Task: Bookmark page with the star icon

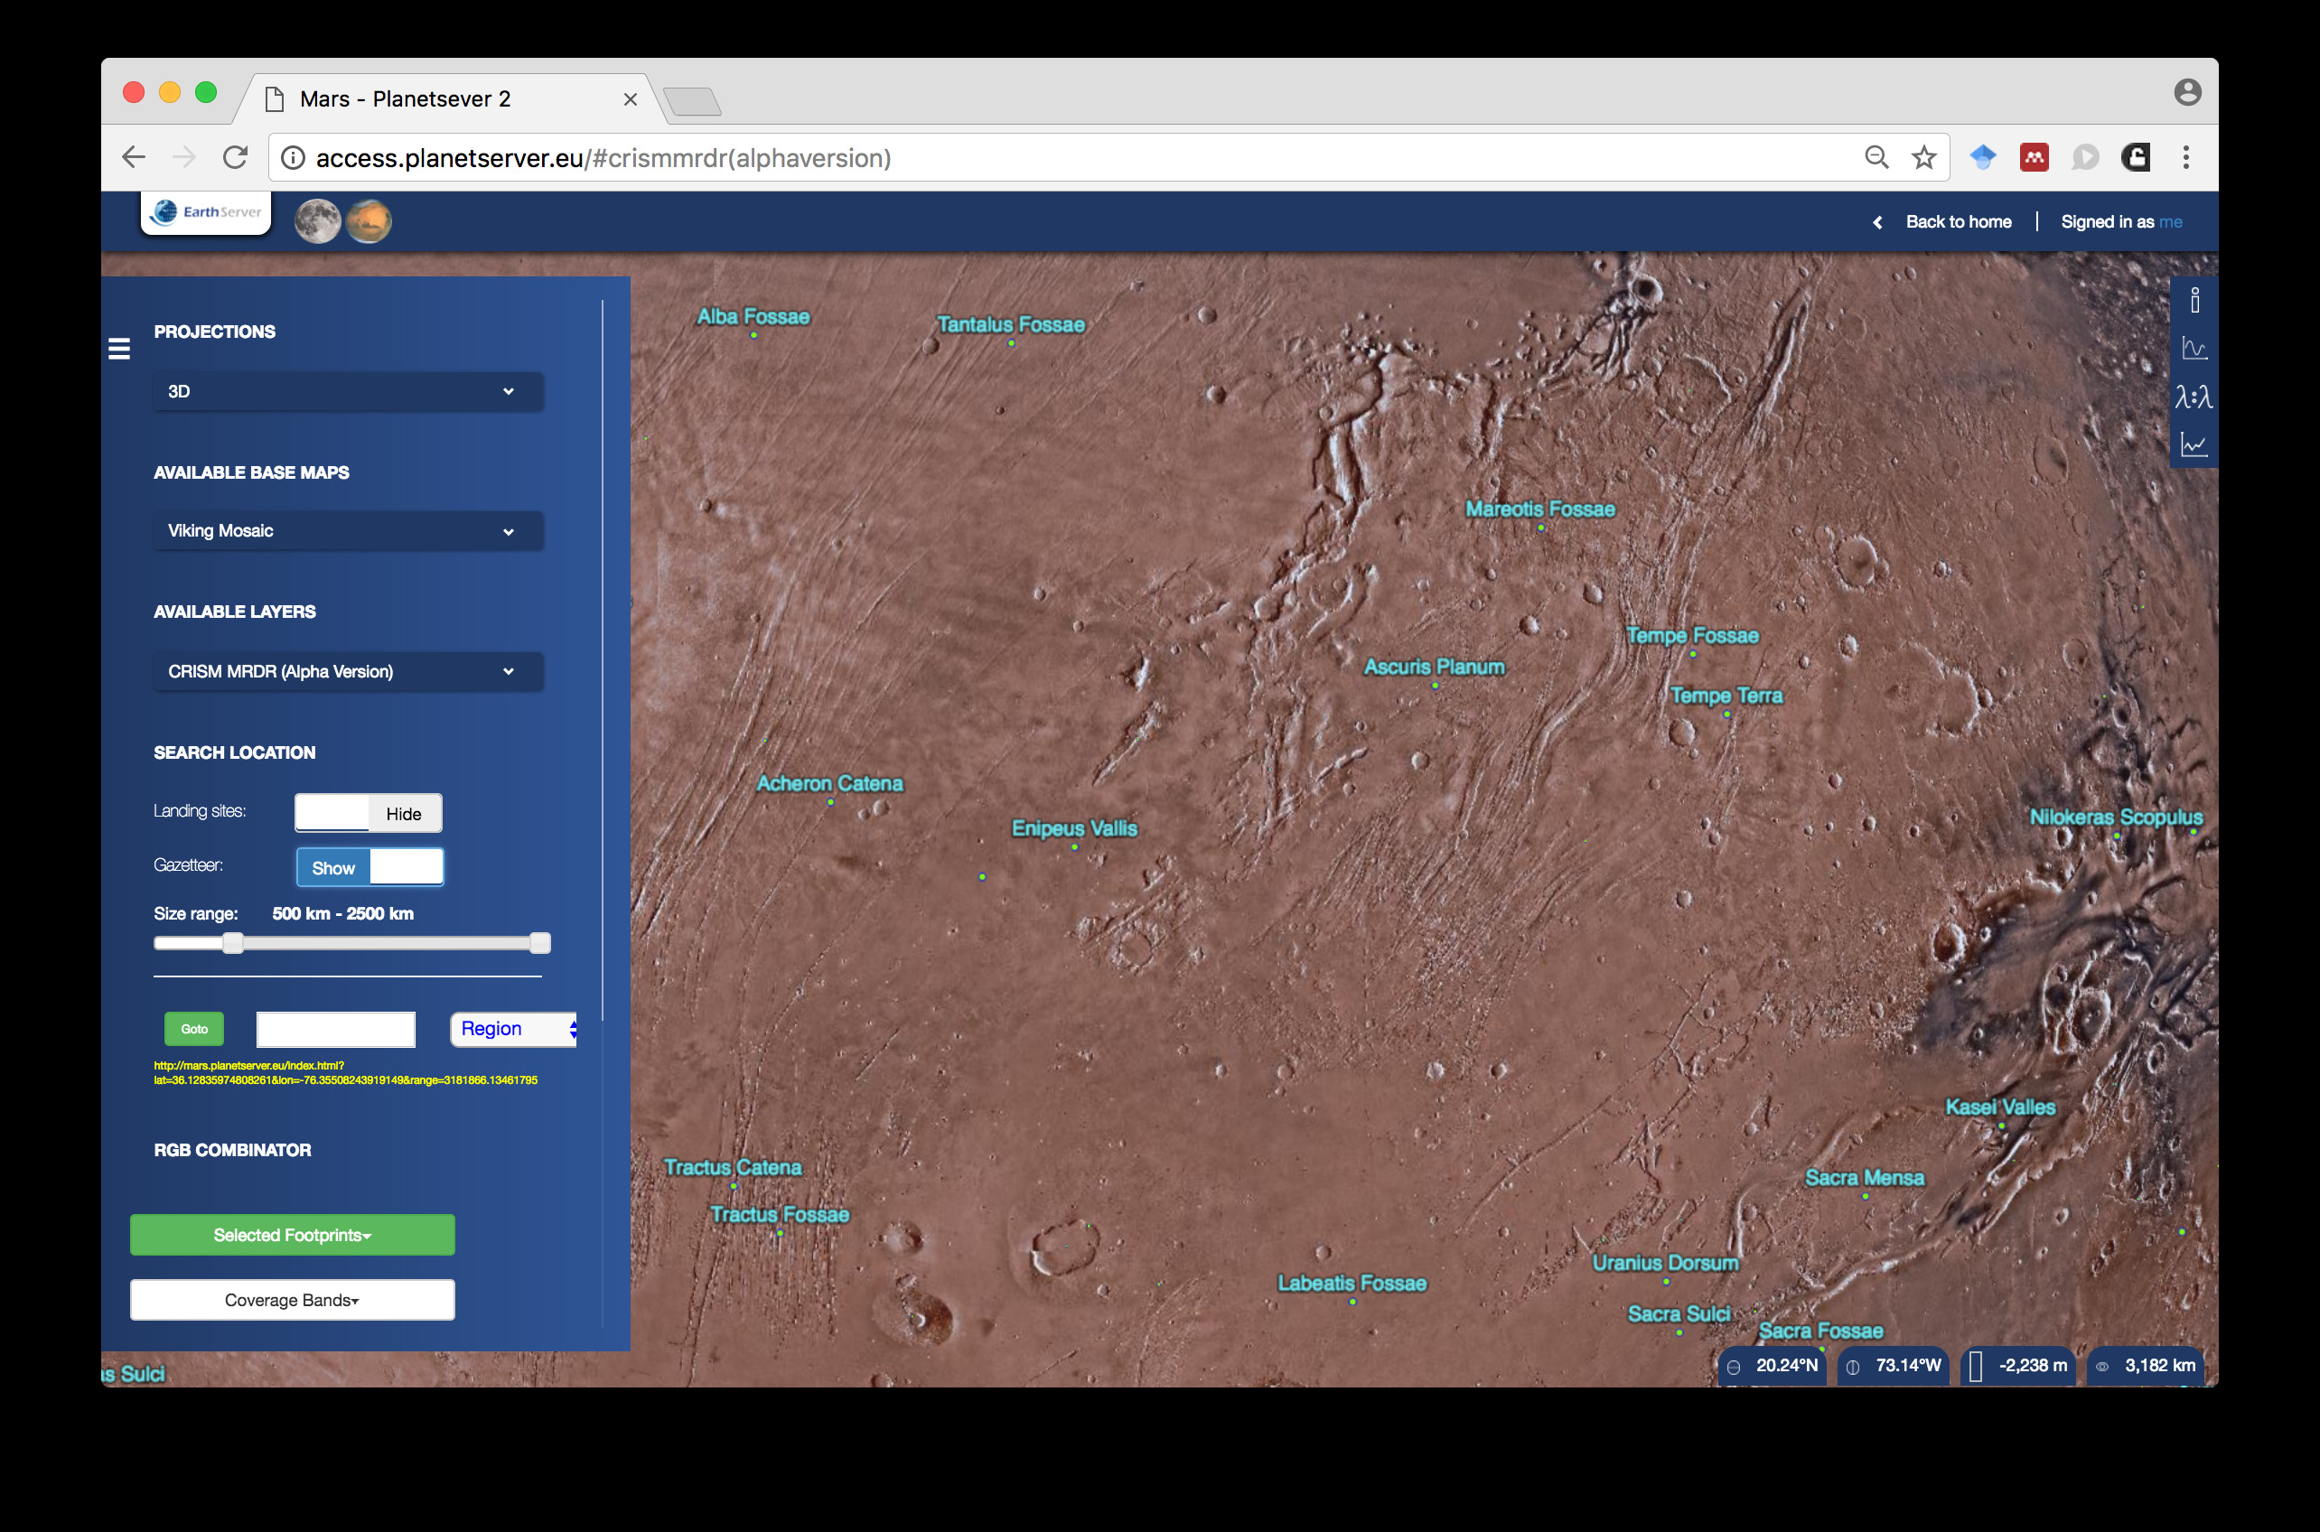Action: (x=1923, y=157)
